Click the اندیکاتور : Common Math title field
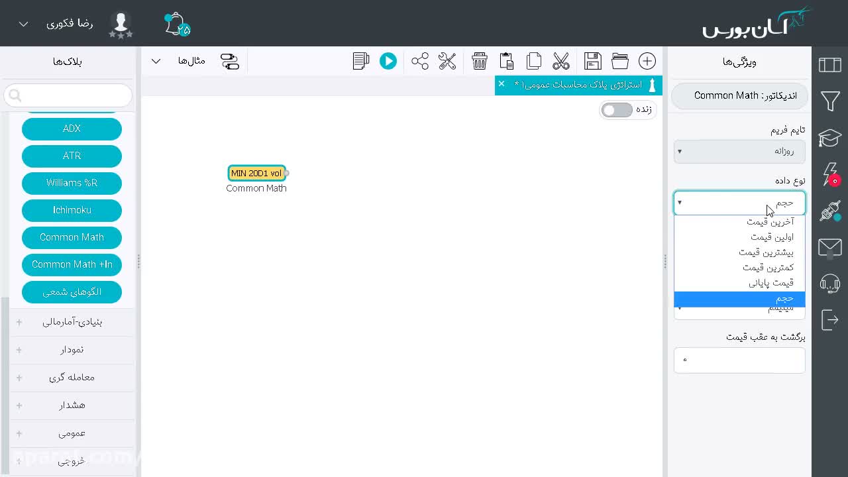The width and height of the screenshot is (848, 477). tap(739, 96)
